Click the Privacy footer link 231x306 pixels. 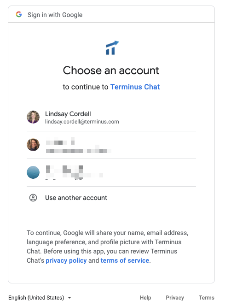click(175, 298)
